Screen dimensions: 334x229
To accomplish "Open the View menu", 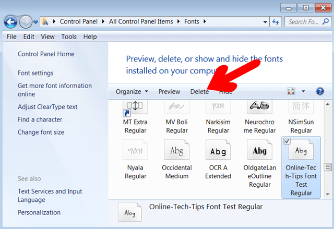I will click(47, 37).
